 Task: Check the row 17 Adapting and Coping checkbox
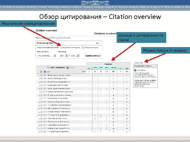tap(41, 129)
